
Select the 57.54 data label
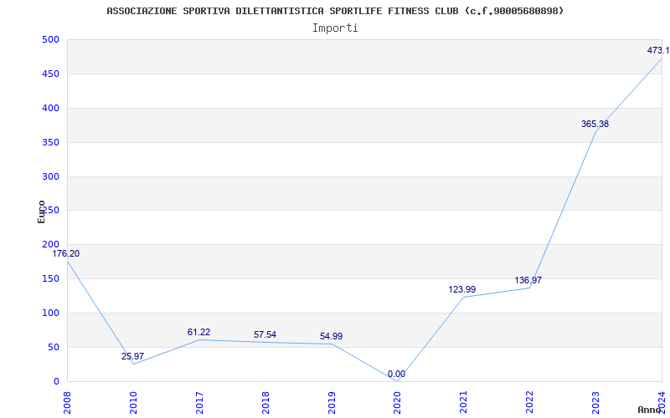pos(265,335)
